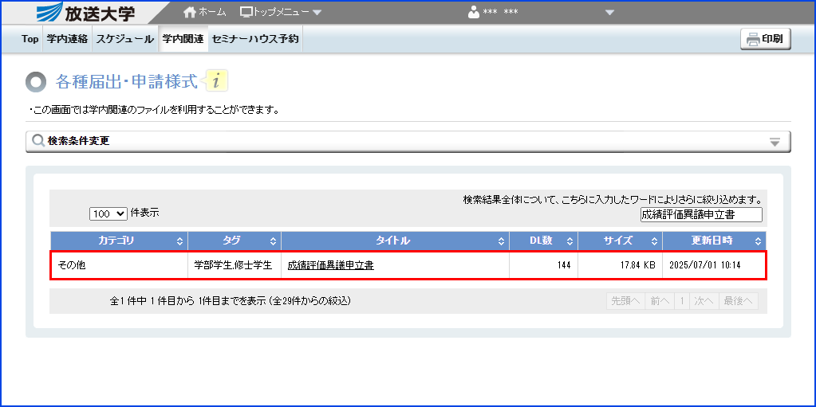The width and height of the screenshot is (816, 407).
Task: Sort by the タグ column header
Action: (x=235, y=241)
